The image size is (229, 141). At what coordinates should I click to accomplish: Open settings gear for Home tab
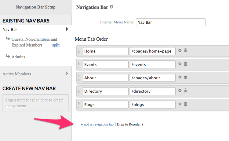tap(180, 50)
